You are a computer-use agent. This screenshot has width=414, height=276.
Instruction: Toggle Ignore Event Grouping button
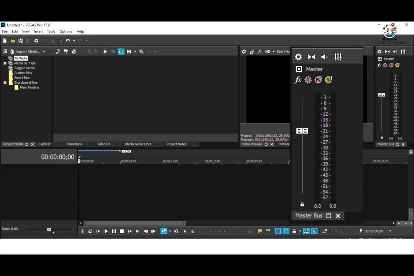pyautogui.click(x=314, y=231)
